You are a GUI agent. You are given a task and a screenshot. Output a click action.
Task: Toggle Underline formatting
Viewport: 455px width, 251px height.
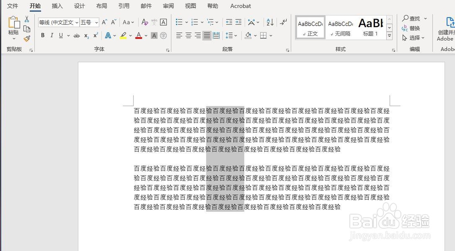click(61, 35)
